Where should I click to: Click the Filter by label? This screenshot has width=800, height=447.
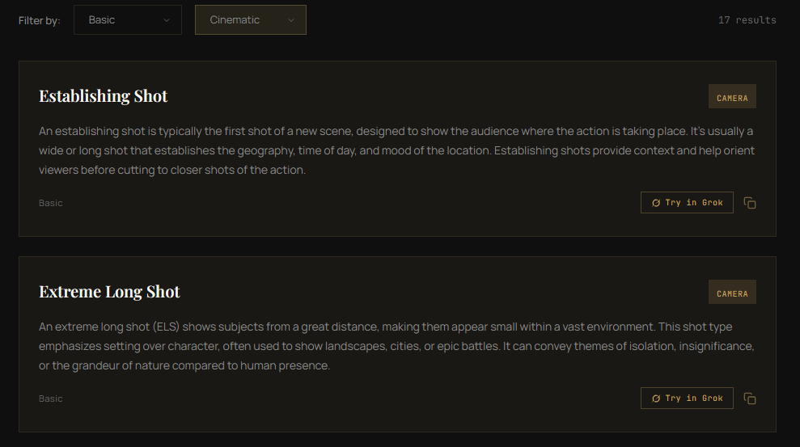(40, 20)
